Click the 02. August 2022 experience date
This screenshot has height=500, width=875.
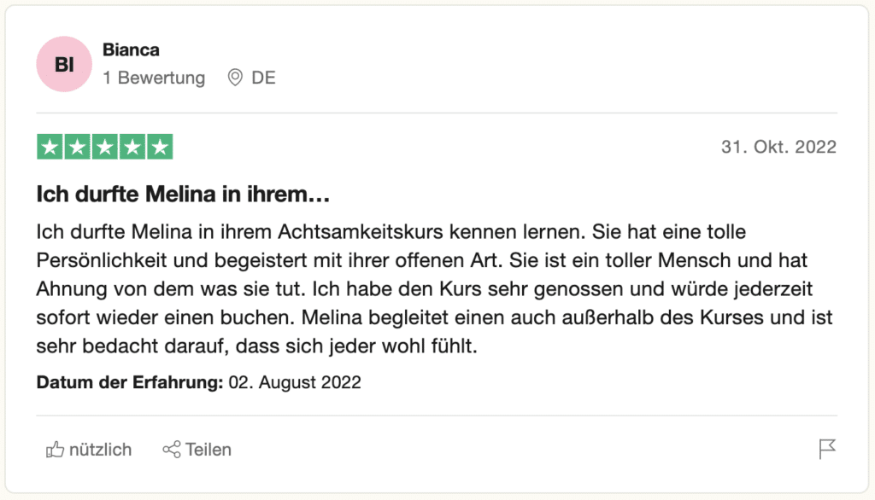click(x=295, y=382)
